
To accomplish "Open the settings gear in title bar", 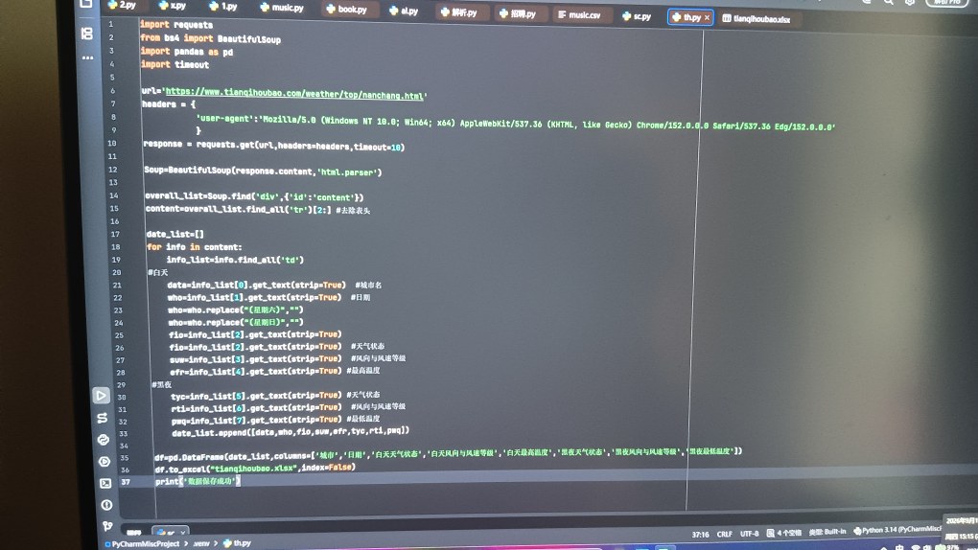I will coord(910,2).
